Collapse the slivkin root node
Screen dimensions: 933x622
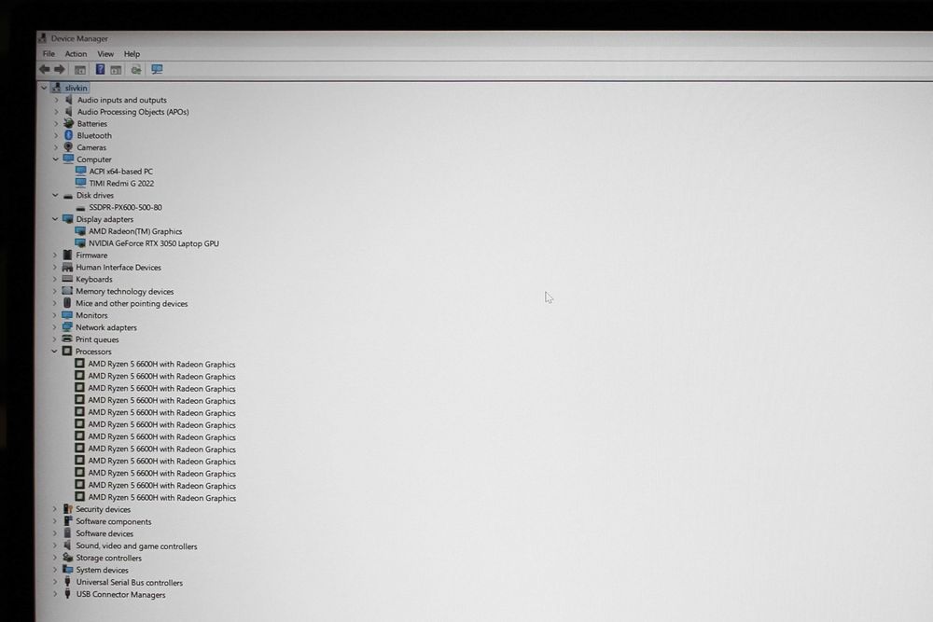44,88
